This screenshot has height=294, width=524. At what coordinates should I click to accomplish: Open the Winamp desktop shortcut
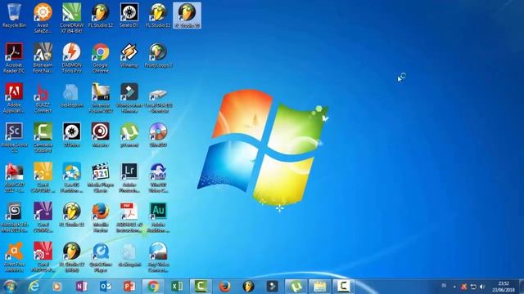click(x=129, y=56)
